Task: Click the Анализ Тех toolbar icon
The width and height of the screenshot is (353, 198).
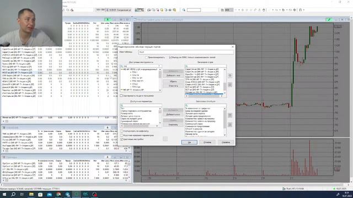Action: [140, 10]
